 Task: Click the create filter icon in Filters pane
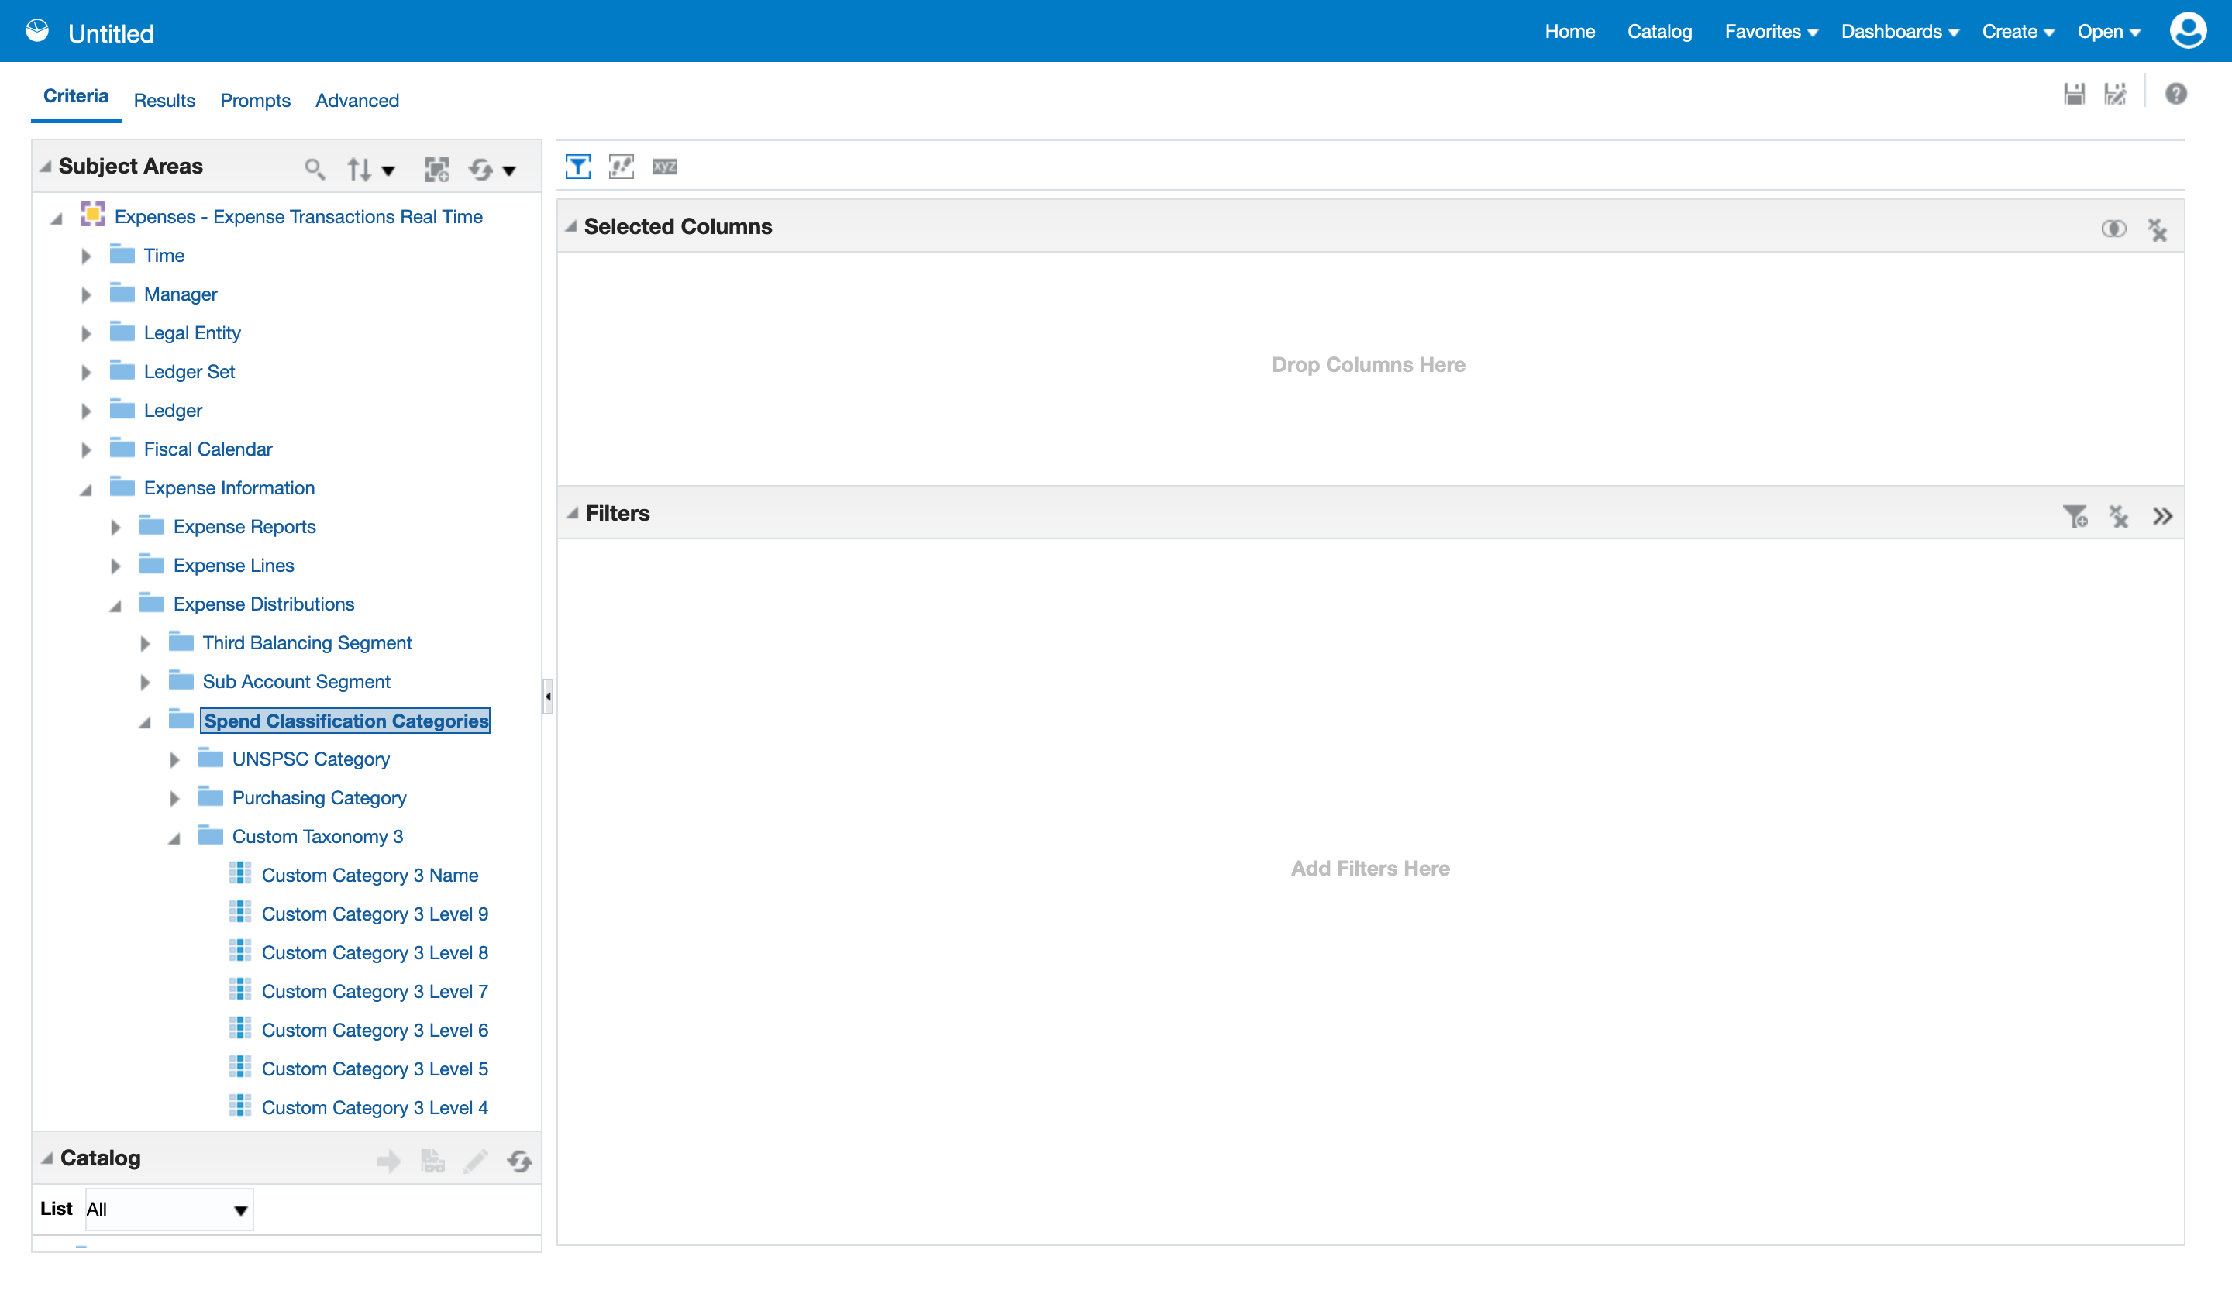click(2075, 516)
